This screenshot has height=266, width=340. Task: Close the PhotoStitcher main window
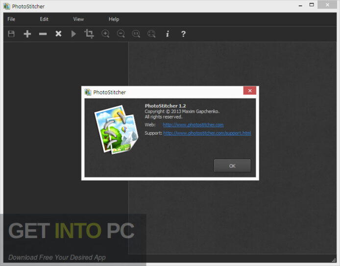pos(327,5)
